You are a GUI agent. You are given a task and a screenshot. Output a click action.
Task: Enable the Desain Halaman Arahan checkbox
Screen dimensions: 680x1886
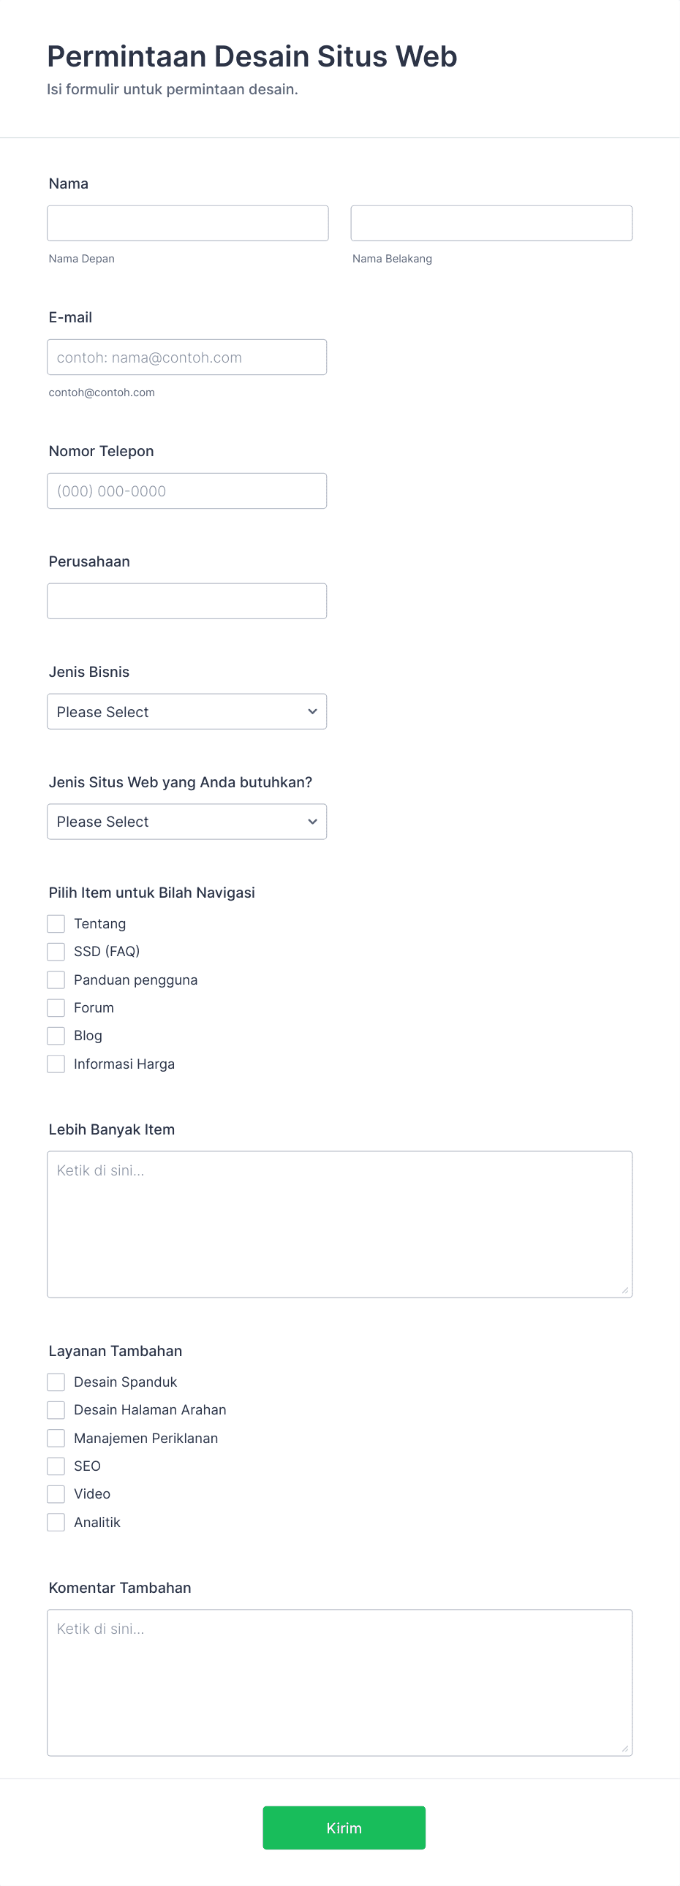(56, 1409)
